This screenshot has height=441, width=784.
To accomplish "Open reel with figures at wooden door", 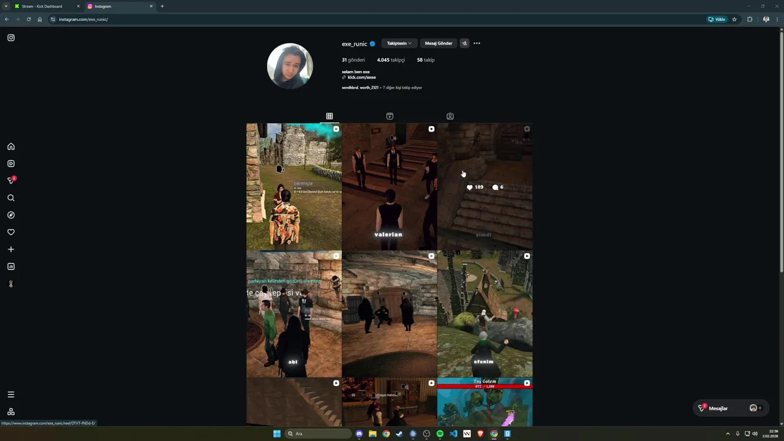I will click(390, 314).
